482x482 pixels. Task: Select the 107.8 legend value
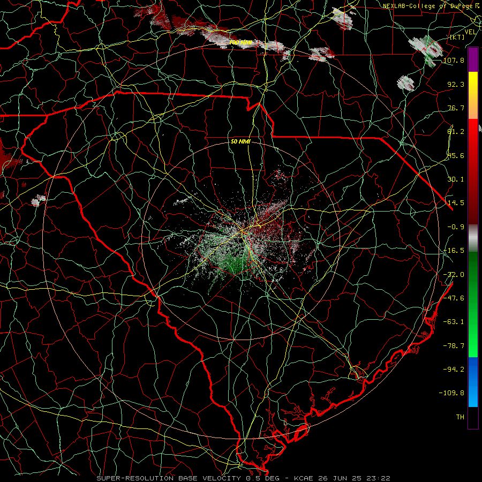pos(454,60)
